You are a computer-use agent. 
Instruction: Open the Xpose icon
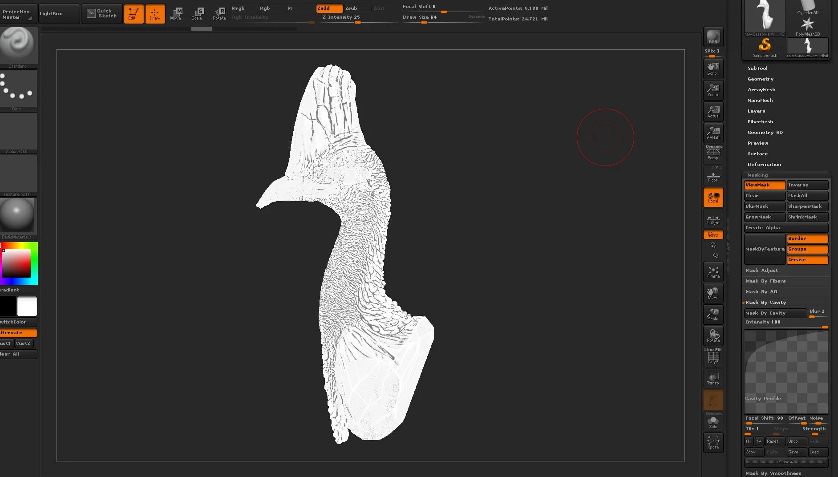click(713, 443)
